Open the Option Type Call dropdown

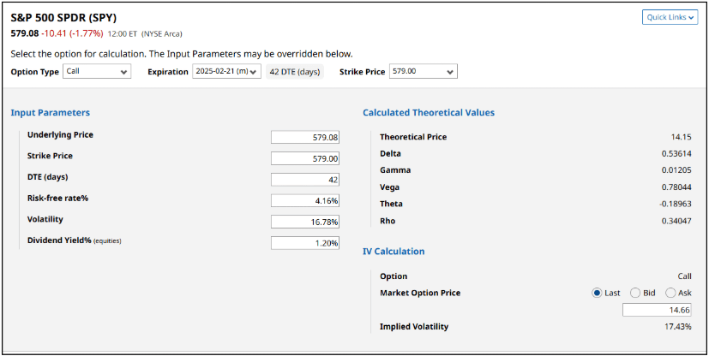click(97, 71)
